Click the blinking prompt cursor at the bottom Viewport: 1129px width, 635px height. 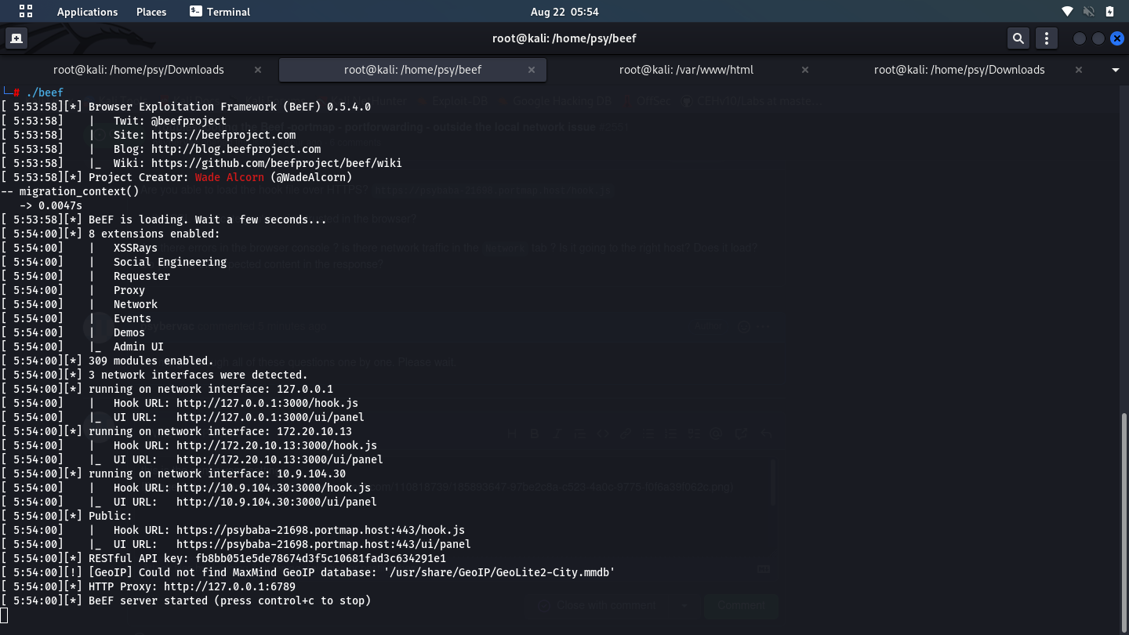(x=4, y=614)
